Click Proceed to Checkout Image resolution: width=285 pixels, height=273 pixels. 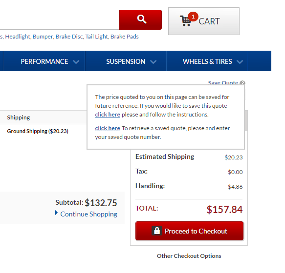(189, 231)
